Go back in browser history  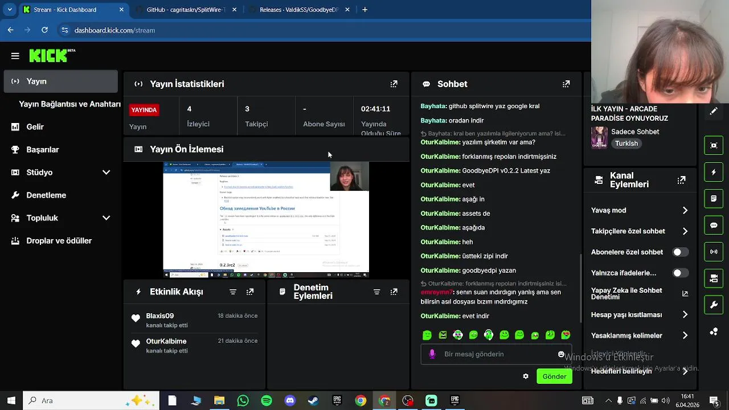tap(11, 30)
